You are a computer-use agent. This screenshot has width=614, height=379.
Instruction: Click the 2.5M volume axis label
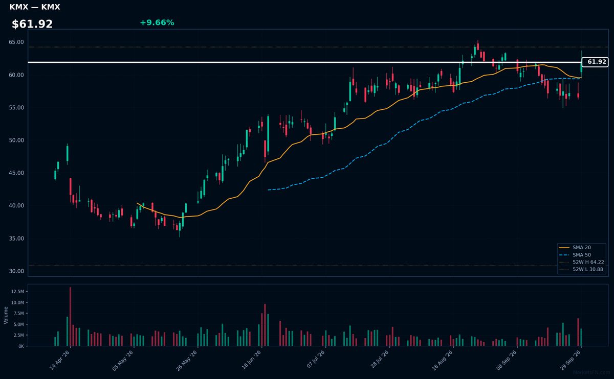pos(18,335)
